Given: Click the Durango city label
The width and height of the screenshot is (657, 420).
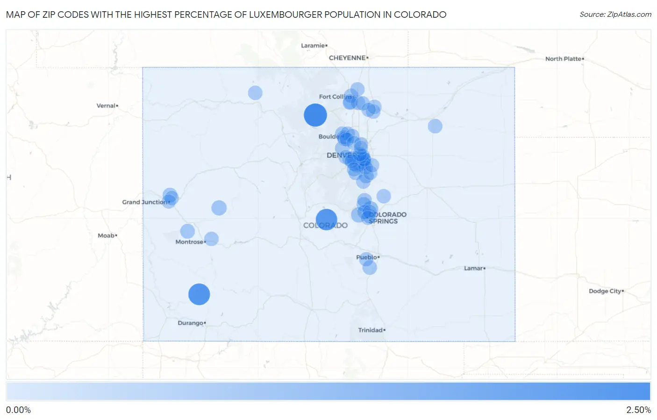Looking at the screenshot, I should coord(192,323).
